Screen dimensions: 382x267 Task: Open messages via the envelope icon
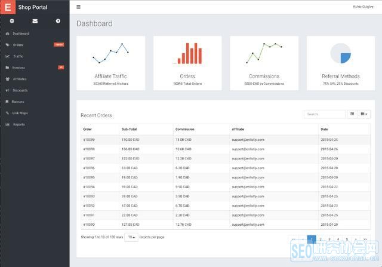click(x=35, y=22)
